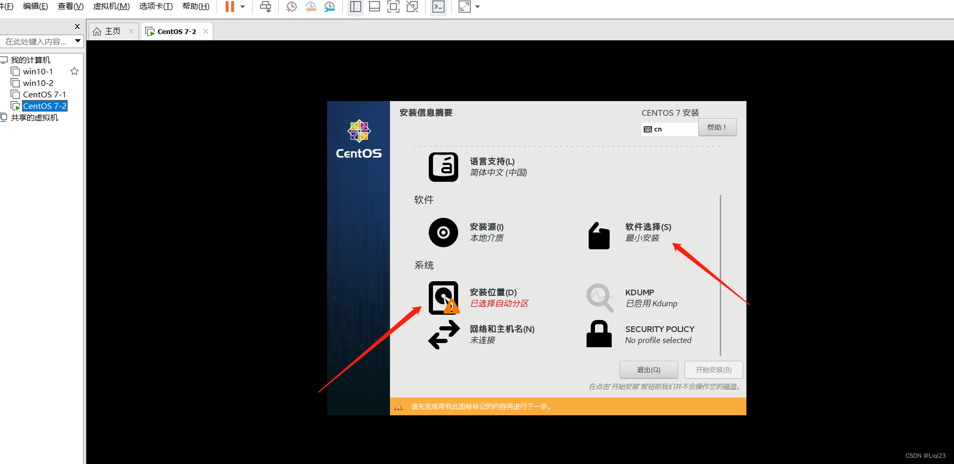This screenshot has width=954, height=464.
Task: Click the Send Ctrl+Alt+Del toolbar icon
Action: coord(266,7)
